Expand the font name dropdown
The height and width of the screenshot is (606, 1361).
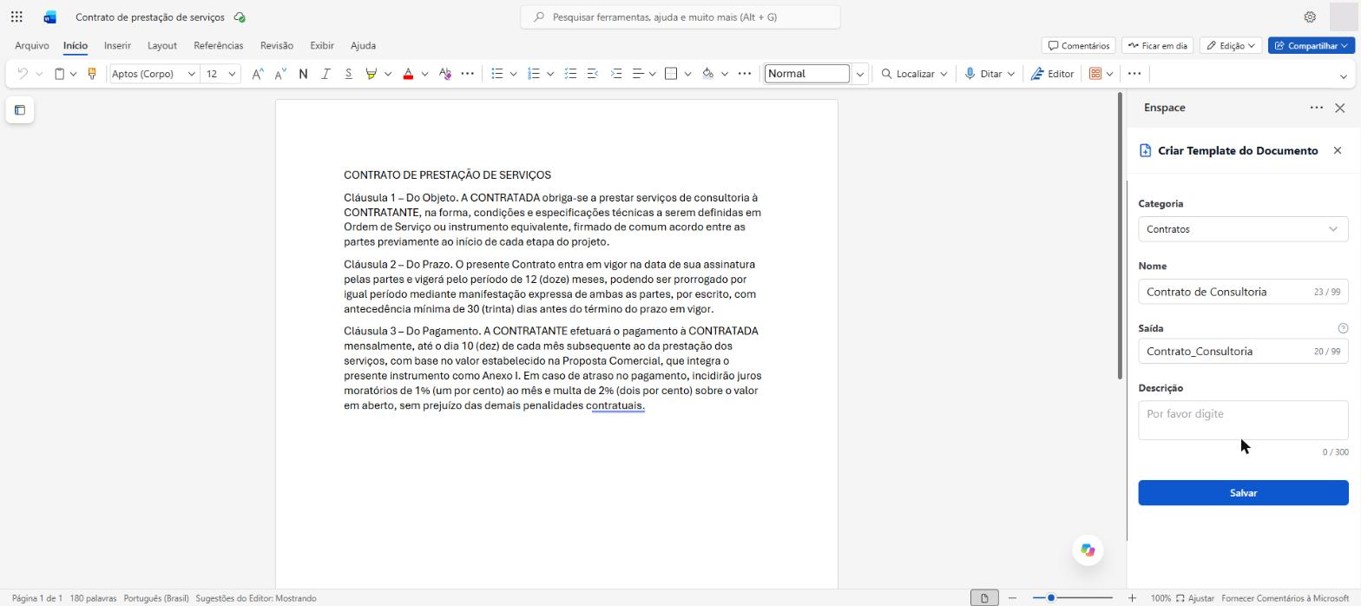click(191, 74)
